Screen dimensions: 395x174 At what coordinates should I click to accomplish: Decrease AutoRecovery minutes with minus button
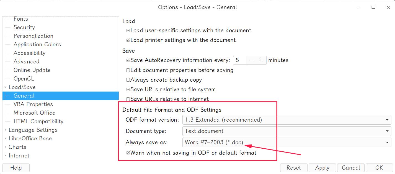[x=251, y=60]
